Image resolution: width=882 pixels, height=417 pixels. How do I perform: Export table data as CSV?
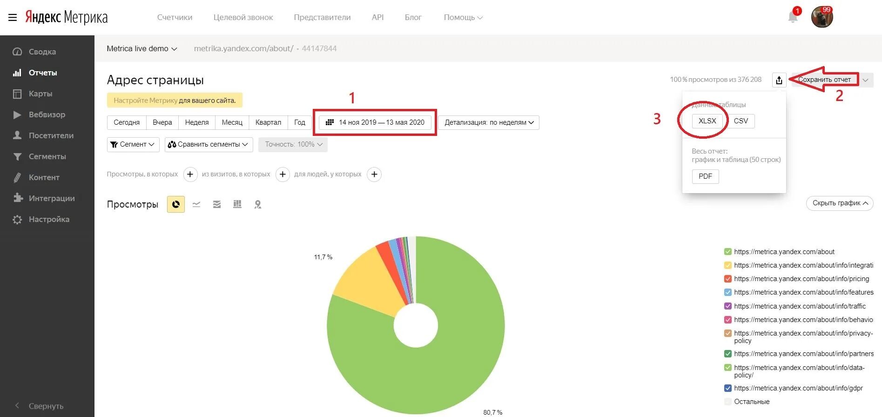click(741, 121)
